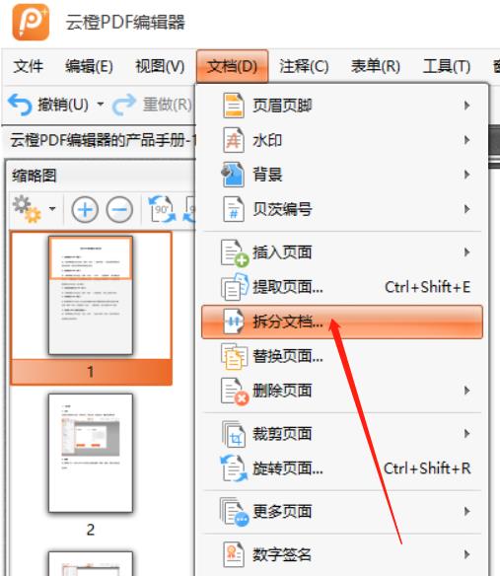Screen dimensions: 500x576
Task: Click the 更多页面 more pages icon
Action: [x=235, y=512]
